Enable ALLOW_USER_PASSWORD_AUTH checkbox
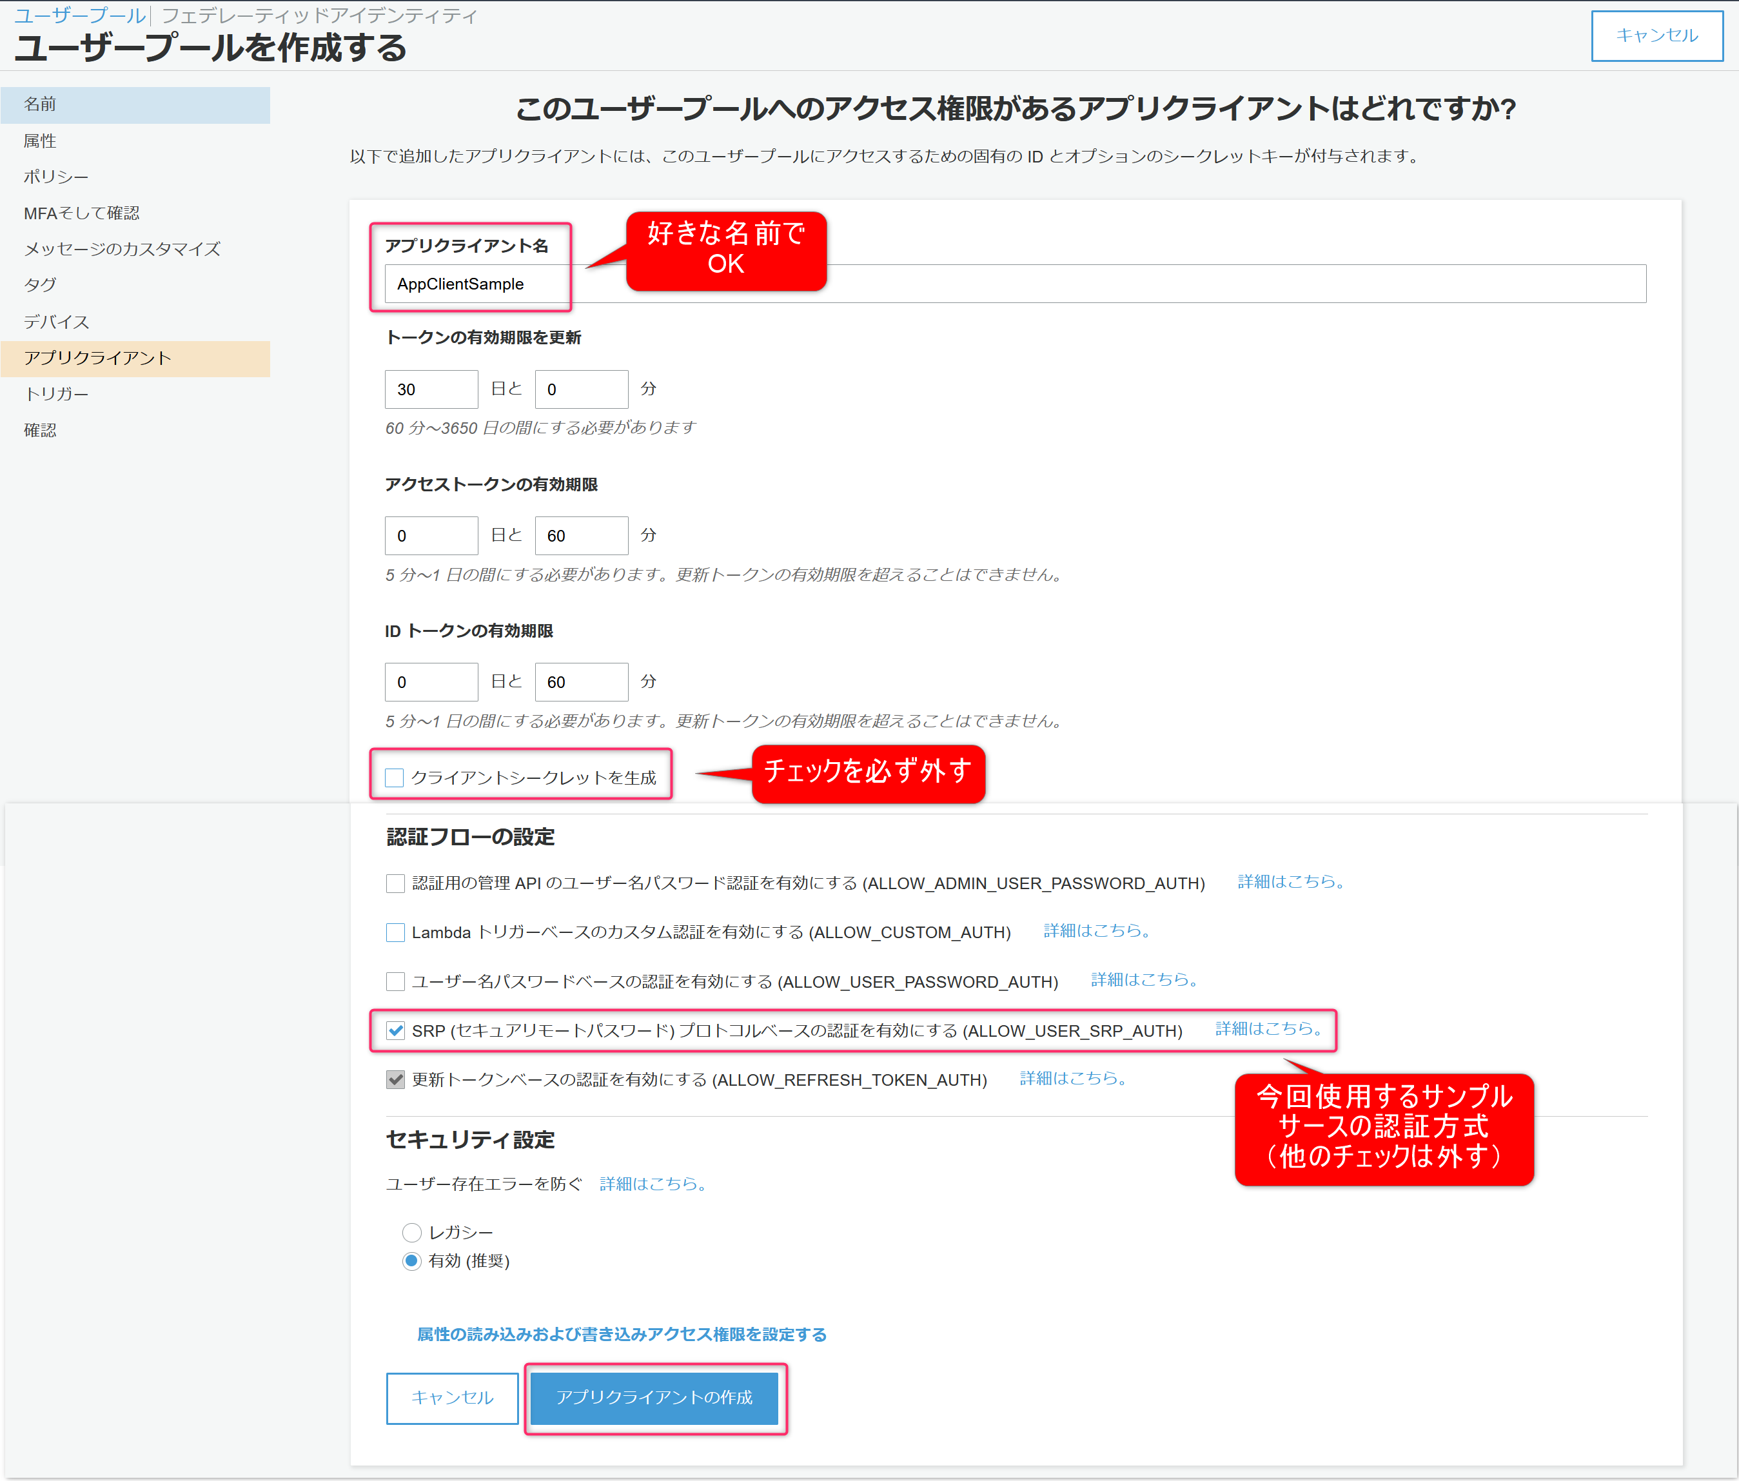Viewport: 1739px width, 1481px height. (395, 981)
